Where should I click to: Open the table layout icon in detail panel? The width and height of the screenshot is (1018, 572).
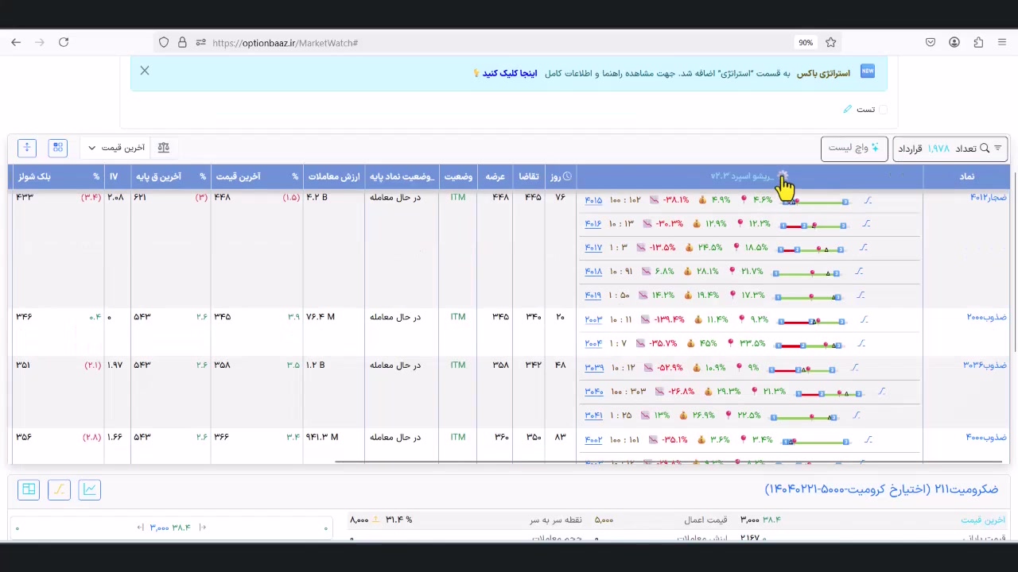[29, 489]
